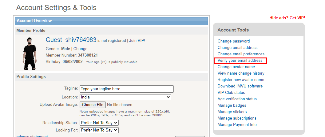Open the Change password link
Screen dimensions: 325x137
click(234, 41)
